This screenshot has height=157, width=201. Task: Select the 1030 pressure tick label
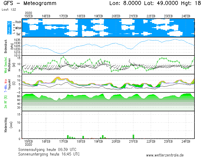click(x=17, y=43)
